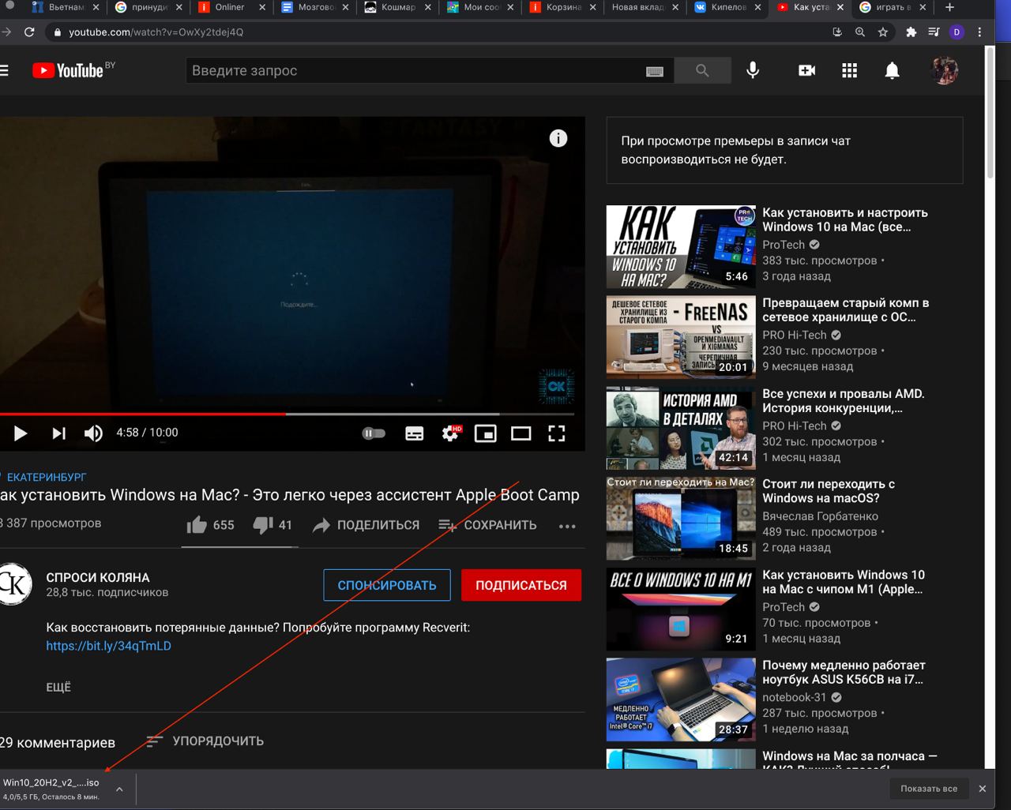Open the СПРОСИ КОЛЯНА channel name
The image size is (1011, 810).
point(98,577)
